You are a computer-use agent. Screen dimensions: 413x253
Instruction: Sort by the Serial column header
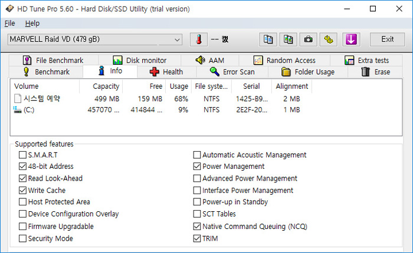pos(251,86)
